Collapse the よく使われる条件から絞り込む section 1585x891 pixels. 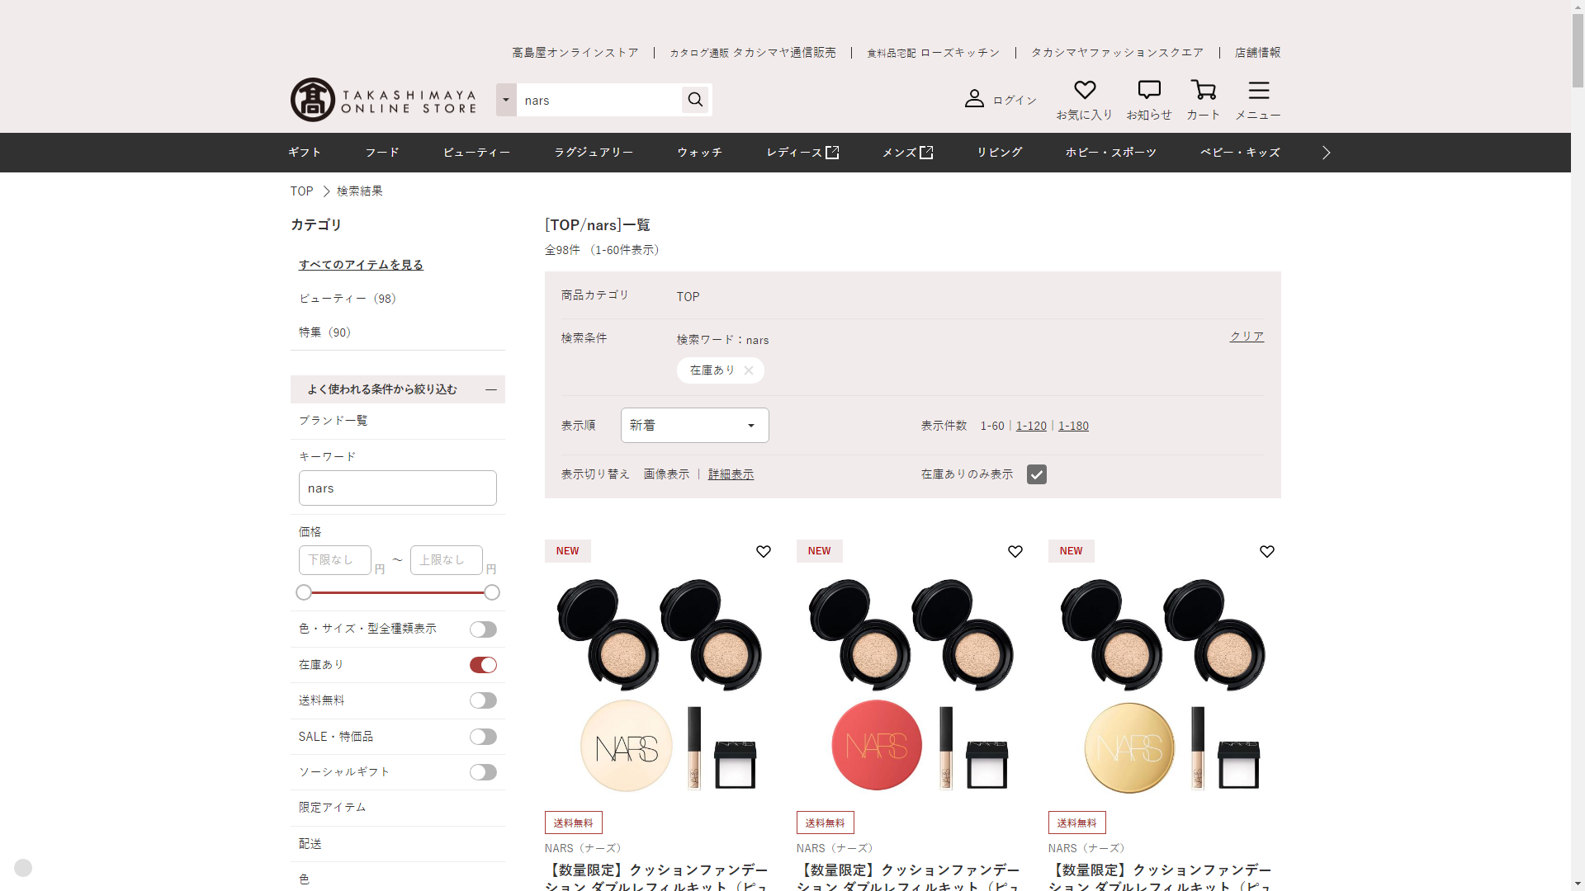[x=491, y=389]
